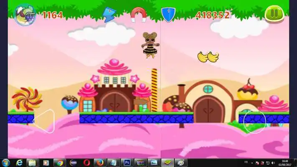Screen dimensions: 297x167
Task: Click the floating banana bunch
Action: pos(208,57)
